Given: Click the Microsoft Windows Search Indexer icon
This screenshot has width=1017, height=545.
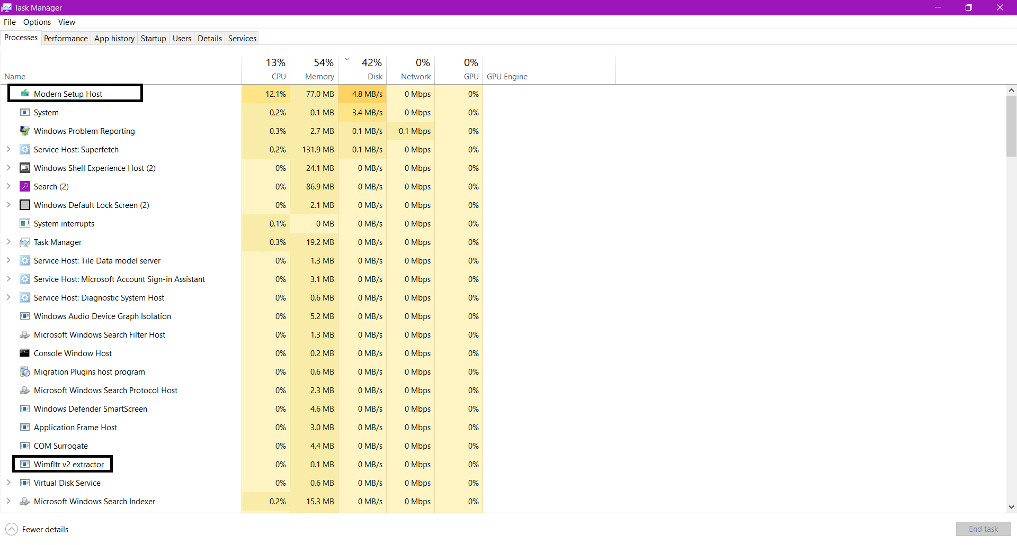Looking at the screenshot, I should (x=25, y=501).
